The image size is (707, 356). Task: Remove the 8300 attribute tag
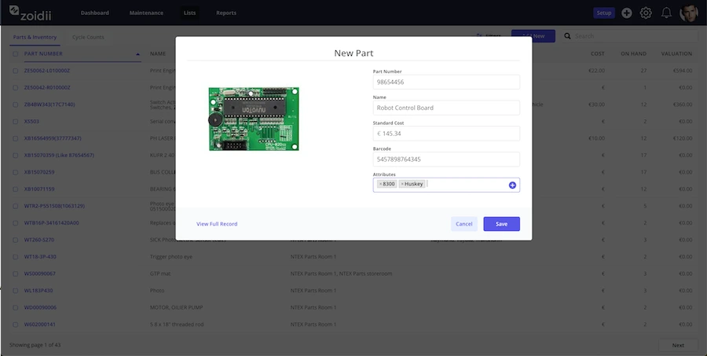(380, 184)
